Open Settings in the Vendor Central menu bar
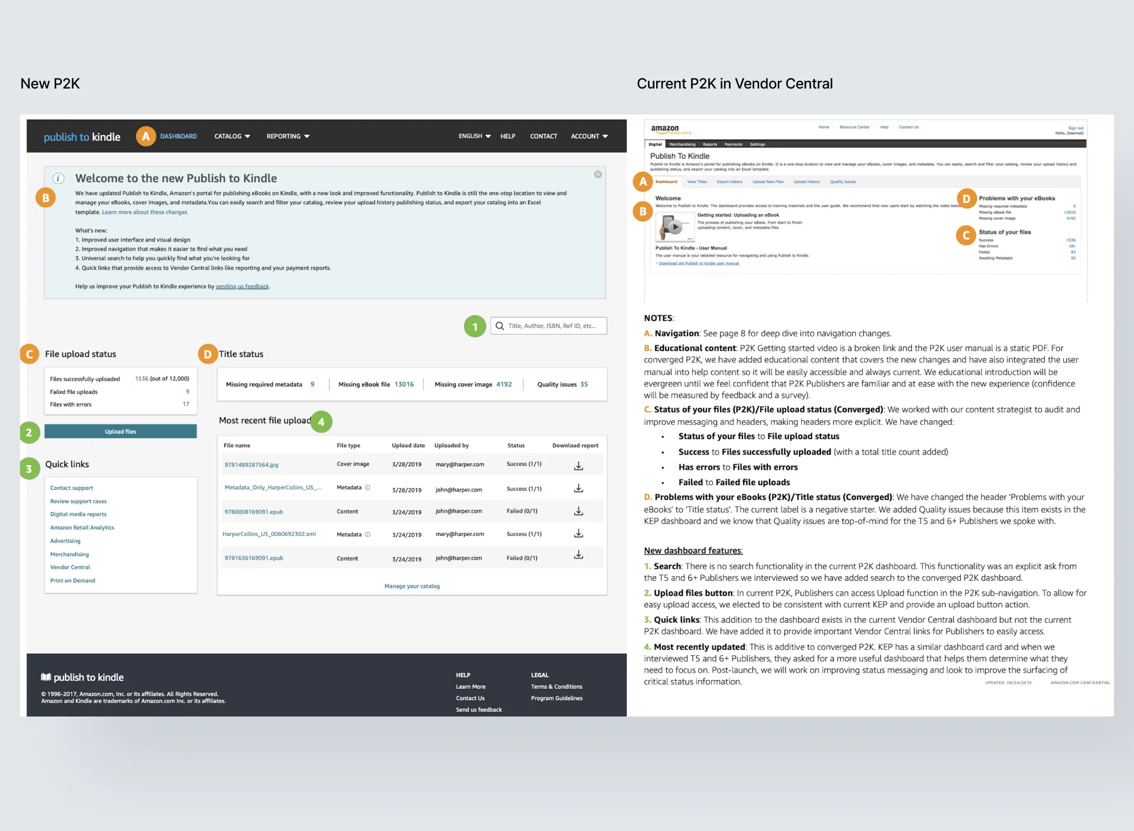Image resolution: width=1134 pixels, height=831 pixels. (x=757, y=144)
